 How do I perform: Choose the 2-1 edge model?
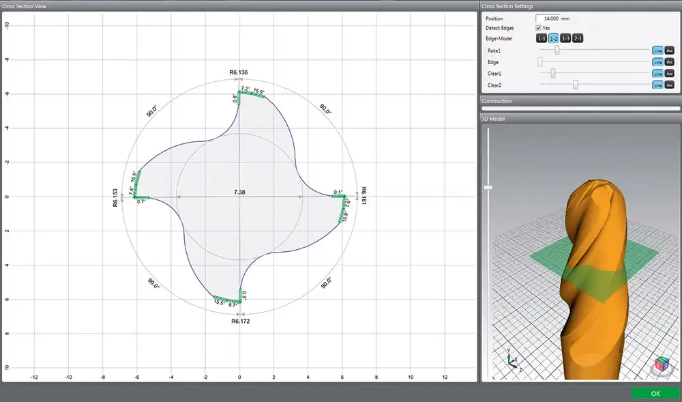tap(578, 39)
